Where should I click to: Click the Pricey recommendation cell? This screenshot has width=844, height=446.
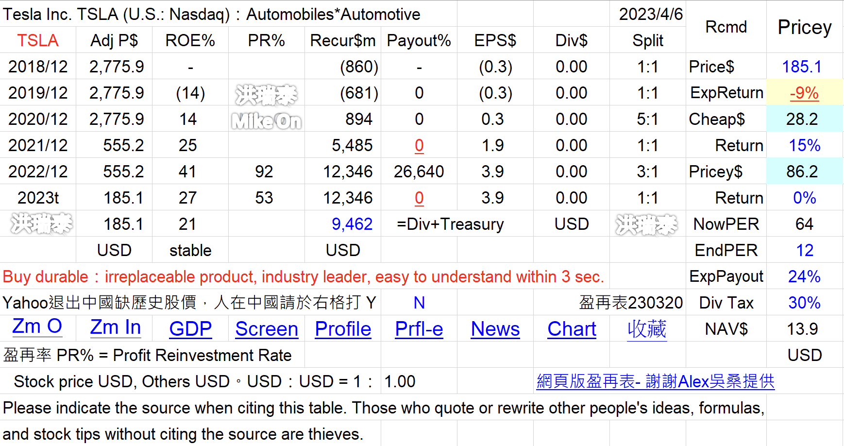[805, 27]
